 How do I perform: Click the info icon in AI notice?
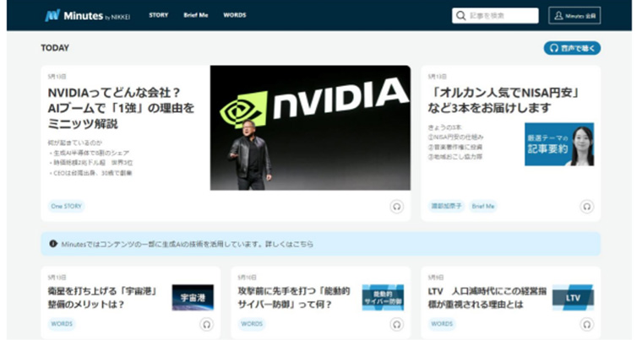tap(53, 244)
